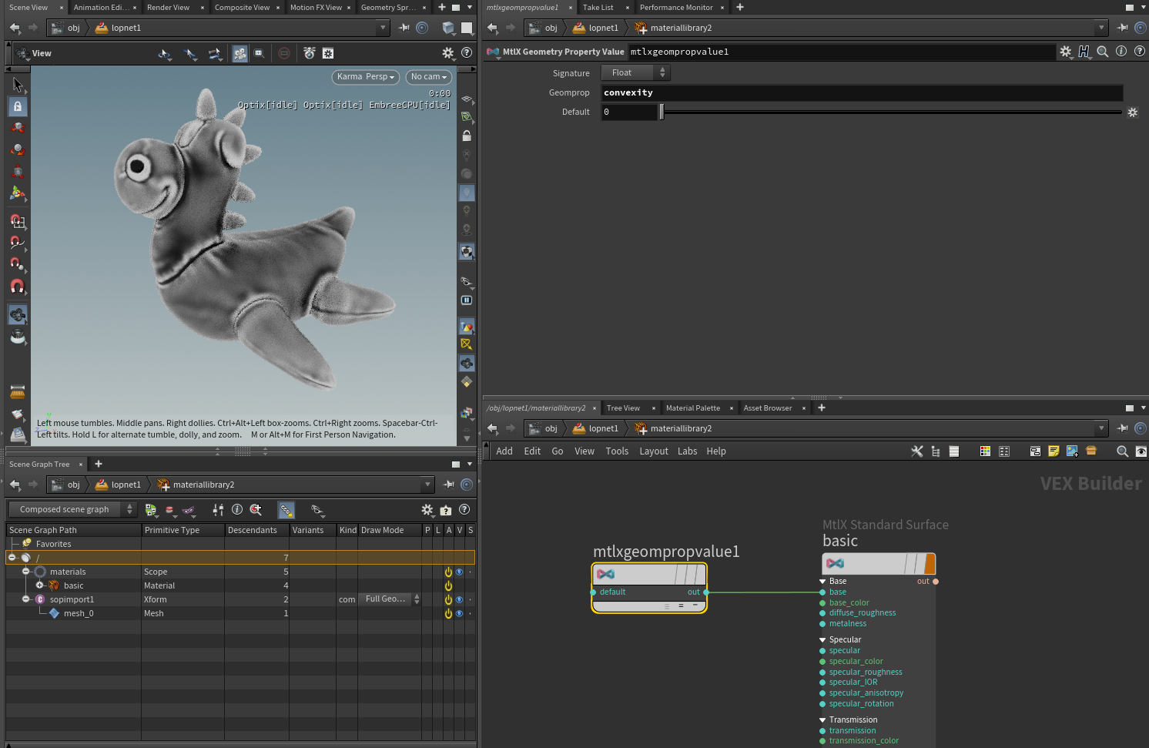The height and width of the screenshot is (748, 1149).
Task: Activate the Rotate tool in viewport sidebar
Action: (x=18, y=149)
